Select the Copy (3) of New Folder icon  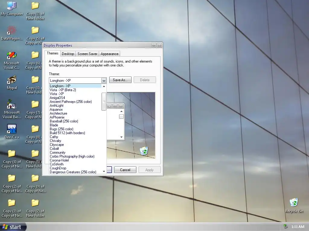pos(35,11)
